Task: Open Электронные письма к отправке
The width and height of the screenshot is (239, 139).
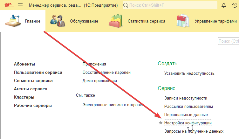Action: click(113, 105)
